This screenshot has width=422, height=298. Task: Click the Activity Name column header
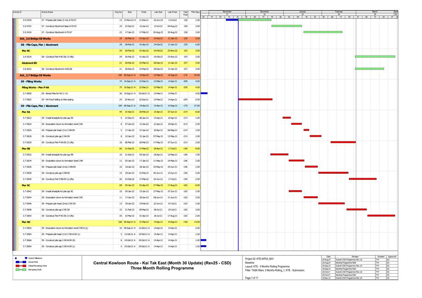pyautogui.click(x=47, y=12)
